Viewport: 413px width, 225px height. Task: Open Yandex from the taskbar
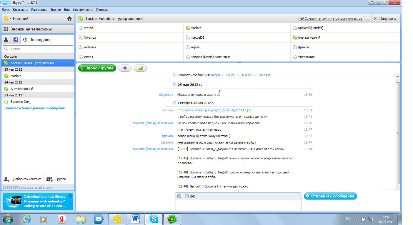pyautogui.click(x=62, y=219)
